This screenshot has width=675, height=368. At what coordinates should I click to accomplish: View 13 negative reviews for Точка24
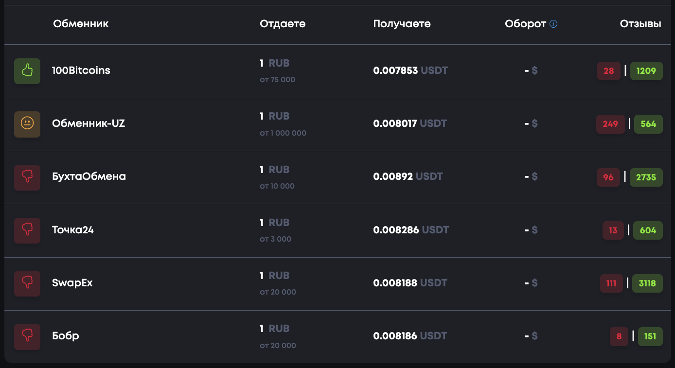point(613,230)
